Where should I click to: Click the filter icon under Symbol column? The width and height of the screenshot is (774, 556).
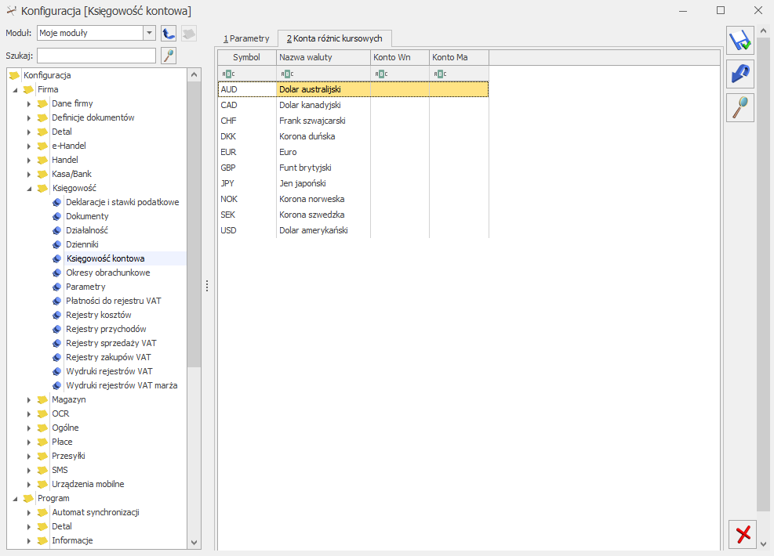(x=228, y=74)
